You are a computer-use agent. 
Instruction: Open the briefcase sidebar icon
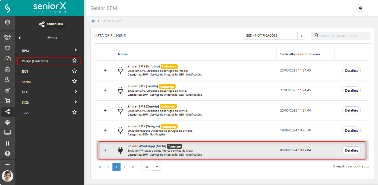(x=7, y=59)
